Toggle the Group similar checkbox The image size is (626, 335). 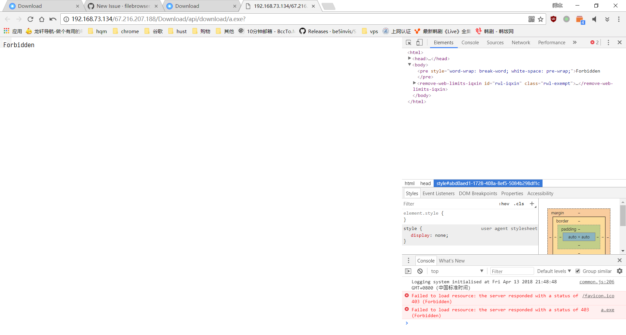[577, 271]
